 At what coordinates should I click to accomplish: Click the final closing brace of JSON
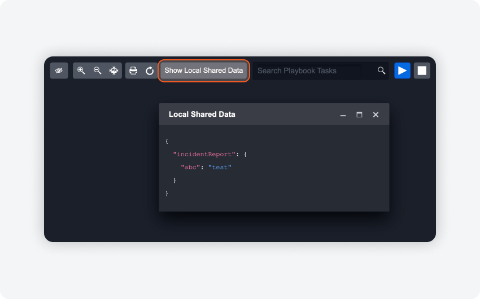(167, 194)
